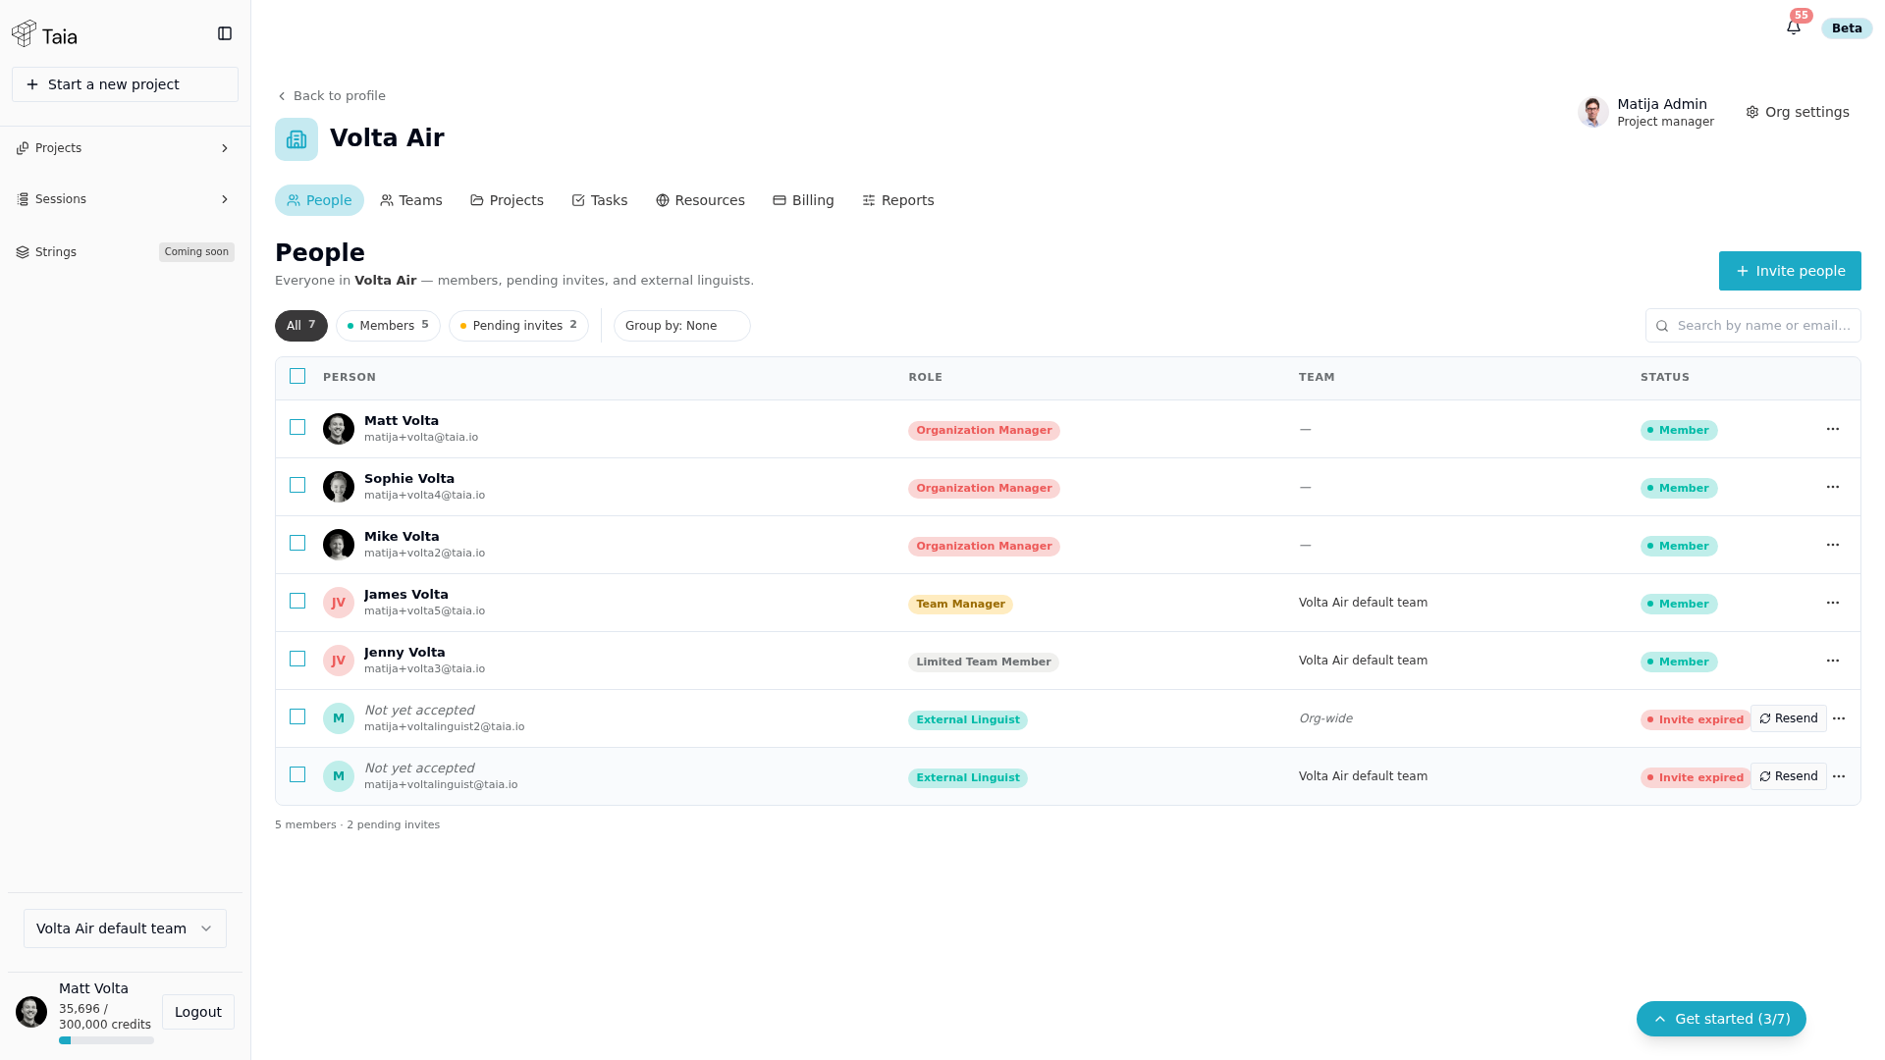1885x1060 pixels.
Task: Click Jenny Volta's JV initials avatar
Action: pyautogui.click(x=339, y=661)
